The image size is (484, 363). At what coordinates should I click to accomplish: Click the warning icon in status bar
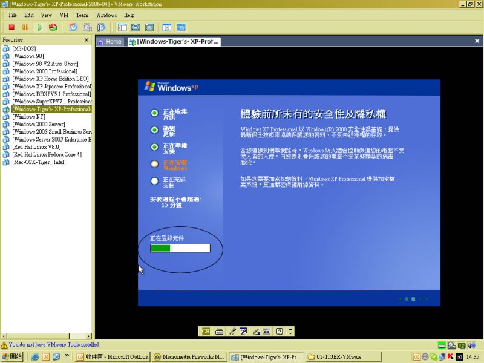tap(4, 345)
